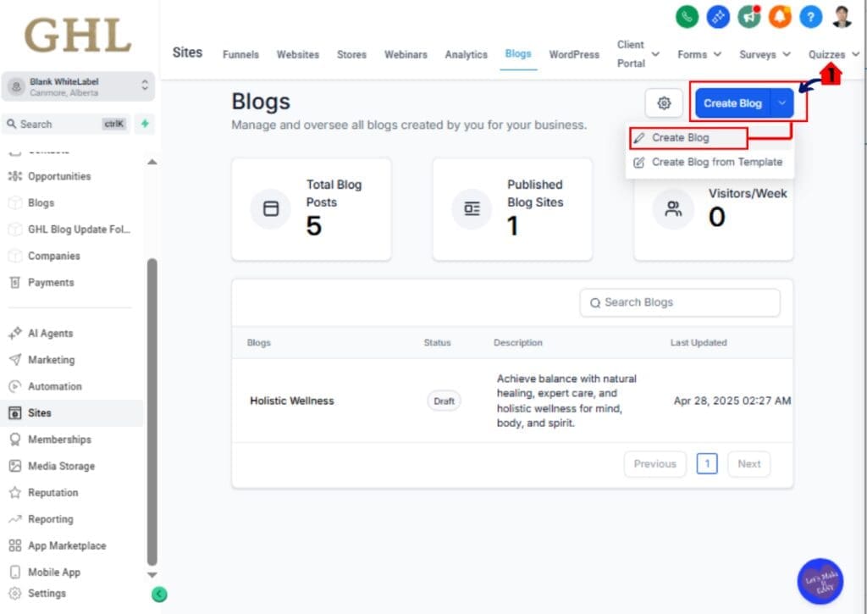Click the Next pagination button
867x614 pixels.
pyautogui.click(x=748, y=463)
